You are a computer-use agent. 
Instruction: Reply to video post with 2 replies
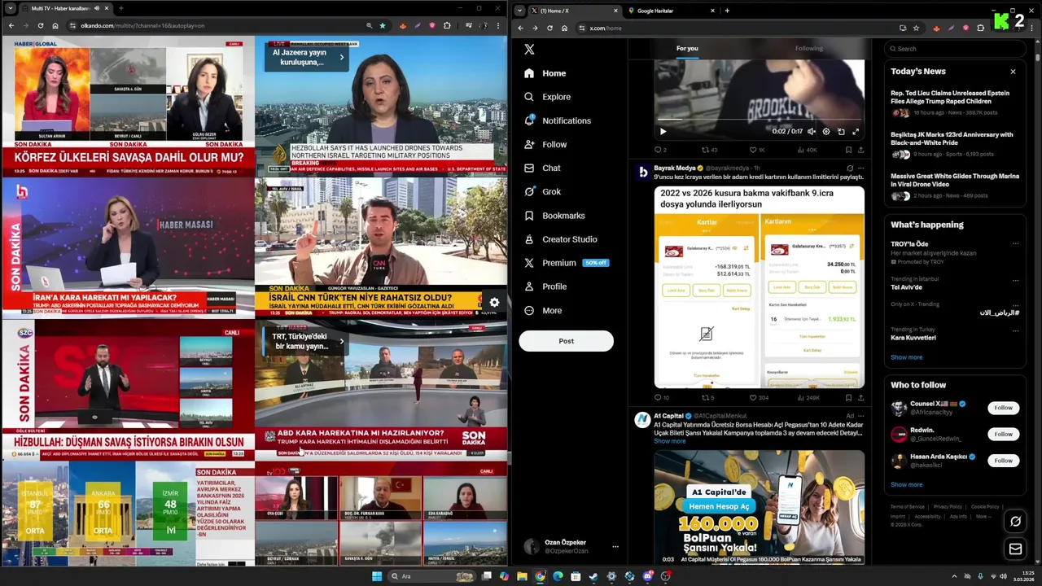[660, 150]
